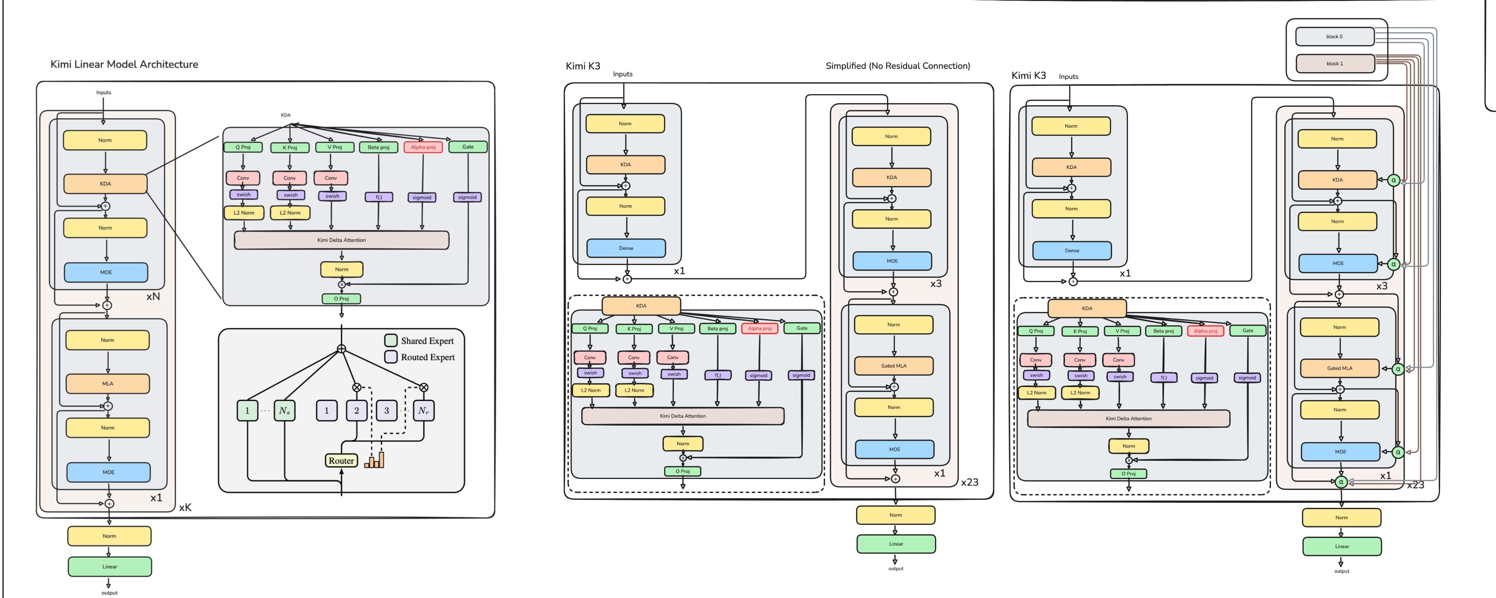1496x598 pixels.
Task: Select Linear box under the rightmost Kimi K3 diagram
Action: (1342, 546)
